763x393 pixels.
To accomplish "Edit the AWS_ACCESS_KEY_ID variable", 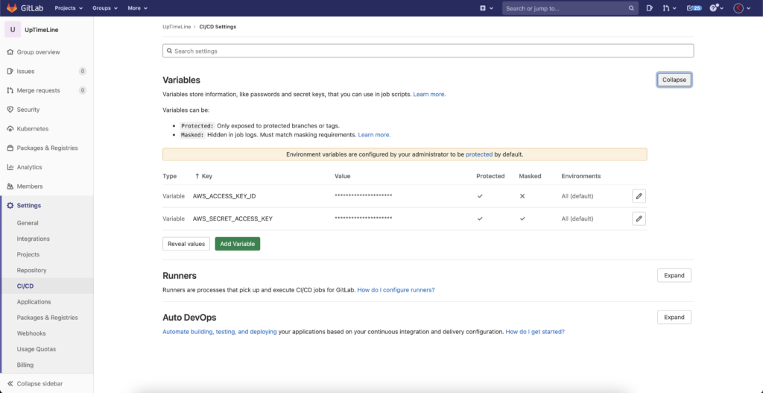I will tap(639, 196).
